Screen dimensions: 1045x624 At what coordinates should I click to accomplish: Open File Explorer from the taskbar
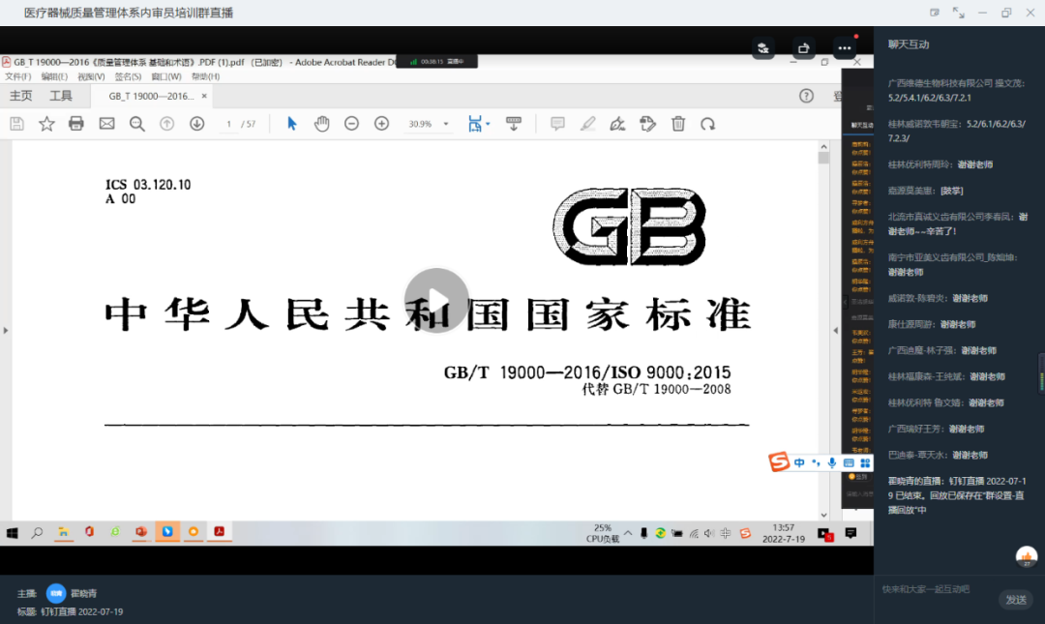tap(63, 532)
